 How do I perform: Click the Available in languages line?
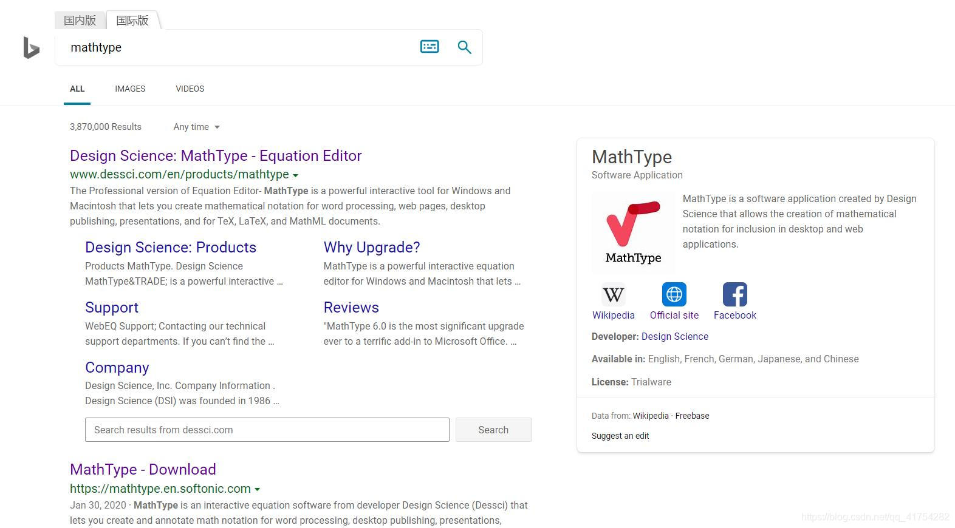[725, 359]
